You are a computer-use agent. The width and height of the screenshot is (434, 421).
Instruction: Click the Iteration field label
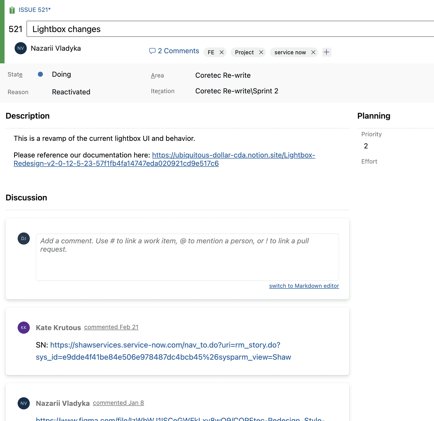[x=163, y=91]
